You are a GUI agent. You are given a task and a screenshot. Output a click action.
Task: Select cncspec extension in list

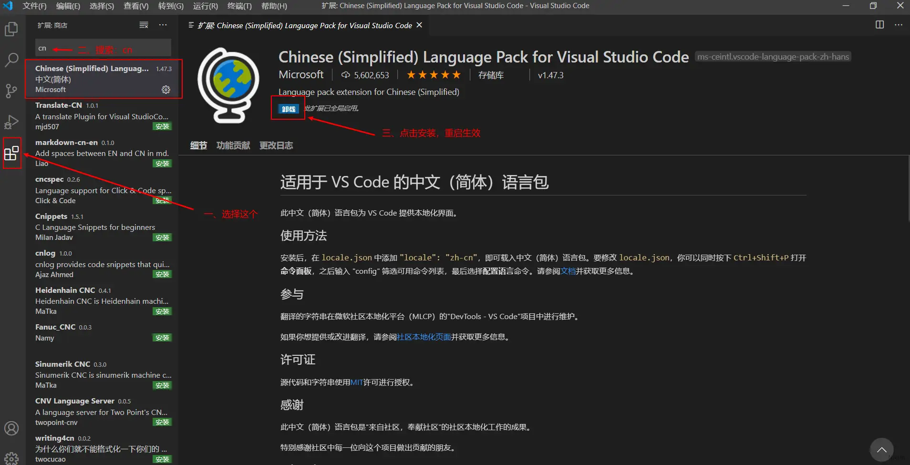(x=103, y=190)
